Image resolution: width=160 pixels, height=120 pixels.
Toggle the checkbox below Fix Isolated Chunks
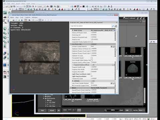coord(92,60)
